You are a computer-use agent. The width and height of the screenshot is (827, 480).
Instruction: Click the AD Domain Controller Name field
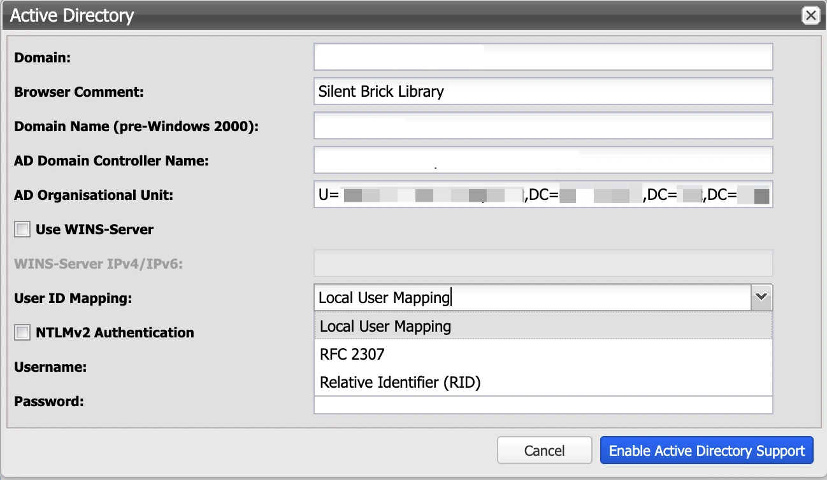543,160
